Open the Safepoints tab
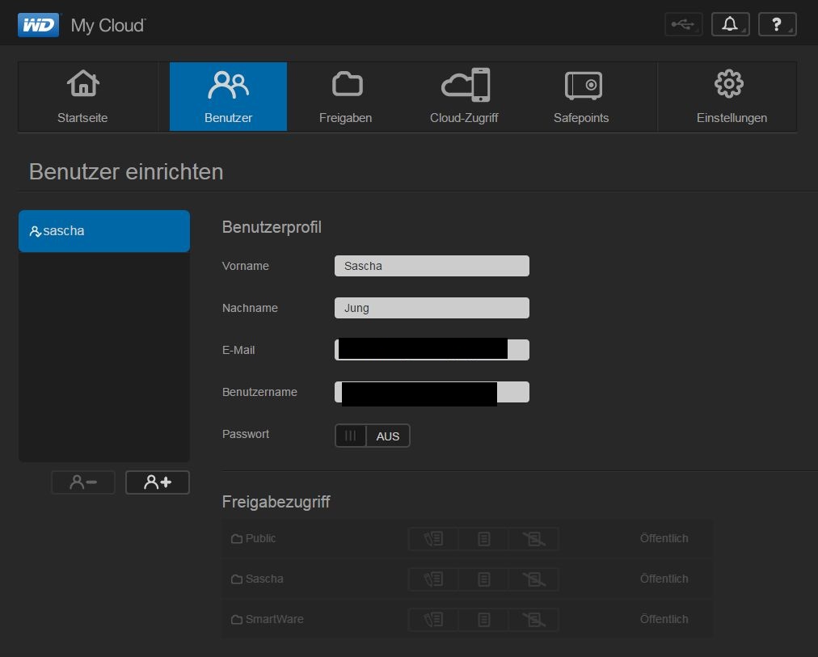 point(581,96)
